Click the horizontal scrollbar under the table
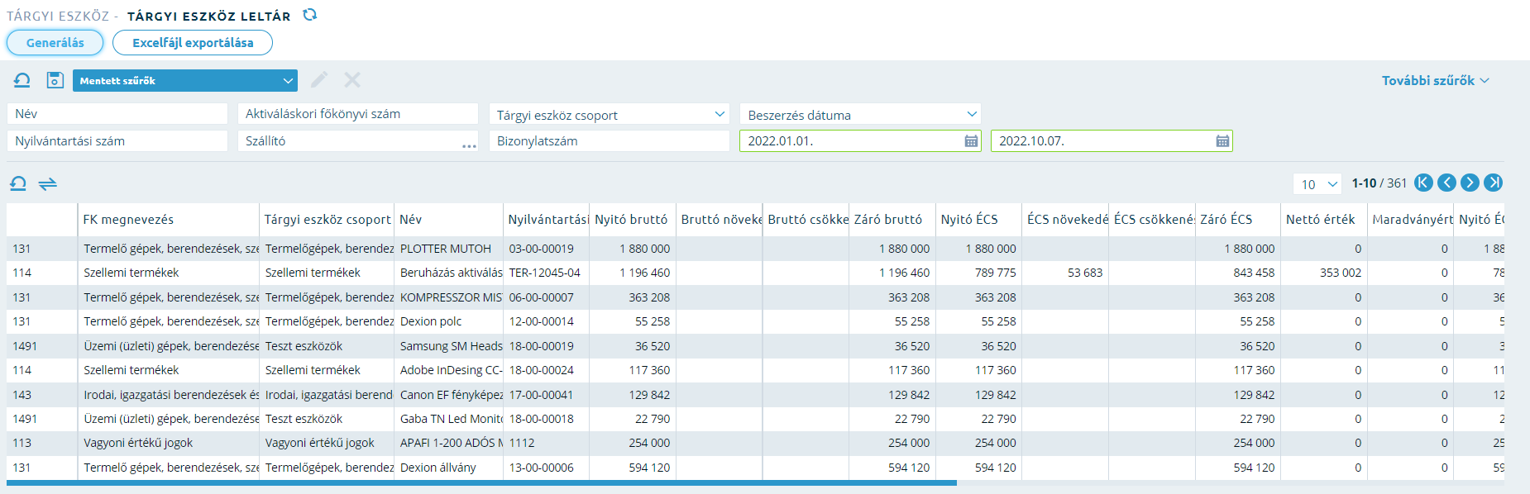The height and width of the screenshot is (494, 1530). [481, 483]
